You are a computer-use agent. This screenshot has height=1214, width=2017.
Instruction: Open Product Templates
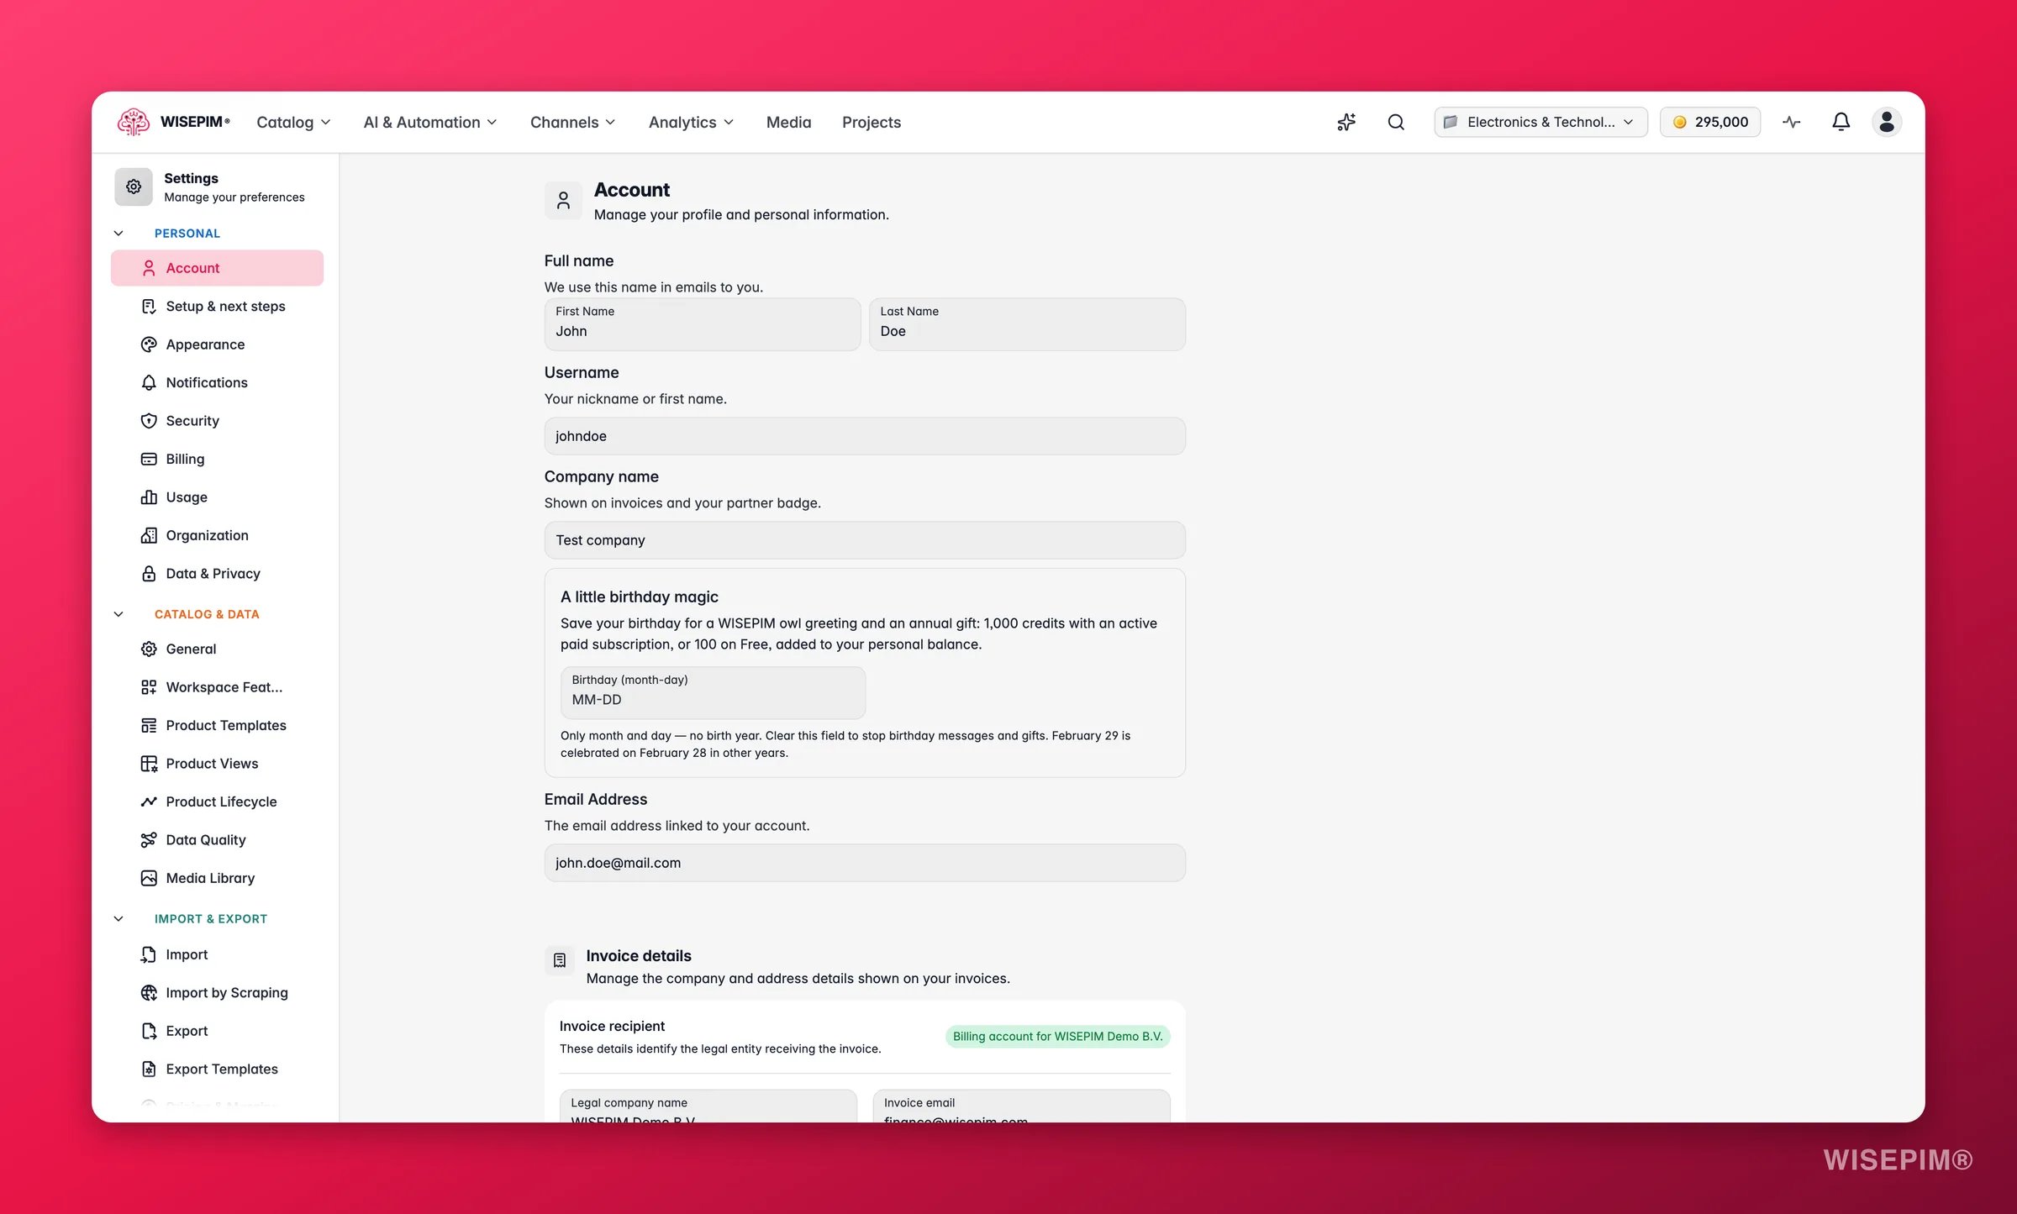click(x=217, y=725)
